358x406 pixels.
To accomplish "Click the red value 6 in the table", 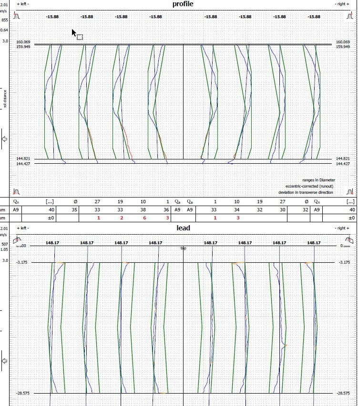I will (144, 218).
